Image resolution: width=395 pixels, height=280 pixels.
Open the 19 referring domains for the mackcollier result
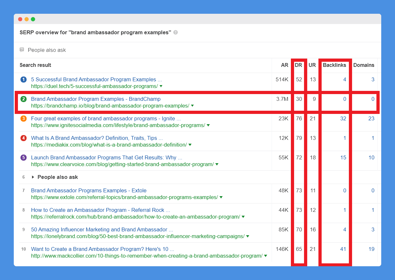click(371, 249)
